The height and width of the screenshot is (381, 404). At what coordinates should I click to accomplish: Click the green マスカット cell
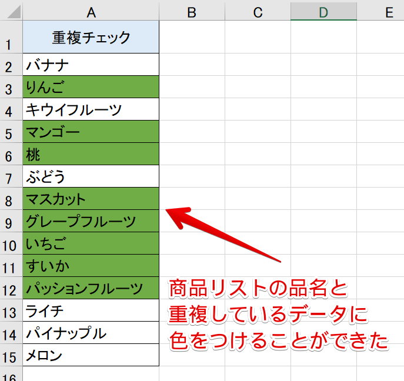point(91,199)
